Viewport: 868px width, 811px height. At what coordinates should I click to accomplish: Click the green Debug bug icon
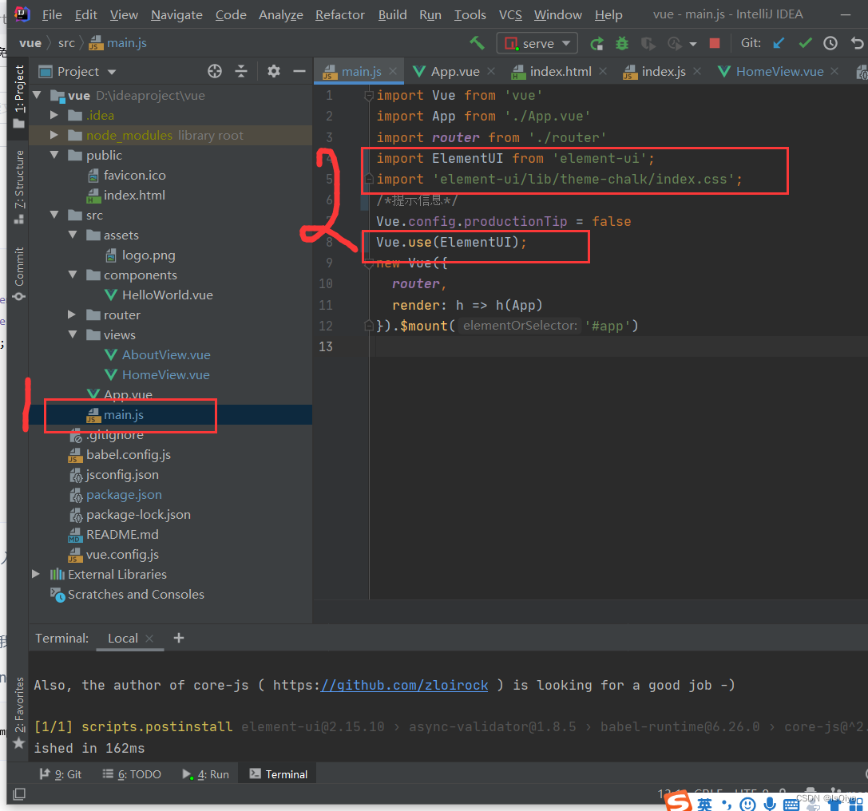622,43
